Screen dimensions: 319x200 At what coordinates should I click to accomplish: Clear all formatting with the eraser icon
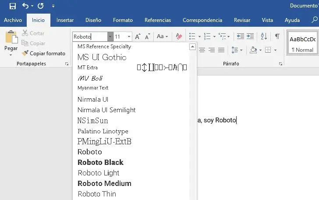coord(179,37)
